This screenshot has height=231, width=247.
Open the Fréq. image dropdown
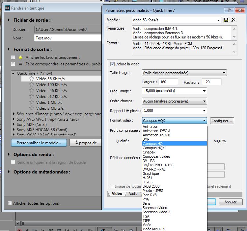(x=204, y=91)
